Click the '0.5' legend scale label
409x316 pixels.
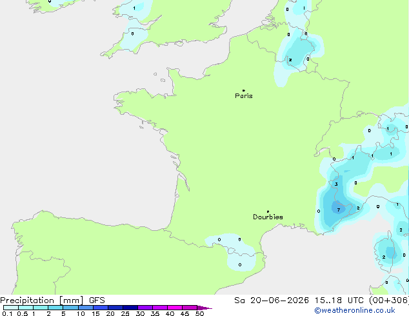(x=23, y=313)
